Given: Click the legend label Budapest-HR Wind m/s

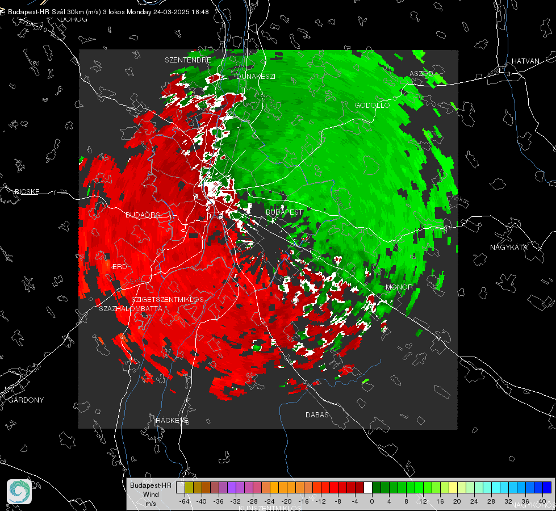Looking at the screenshot, I should tap(151, 495).
